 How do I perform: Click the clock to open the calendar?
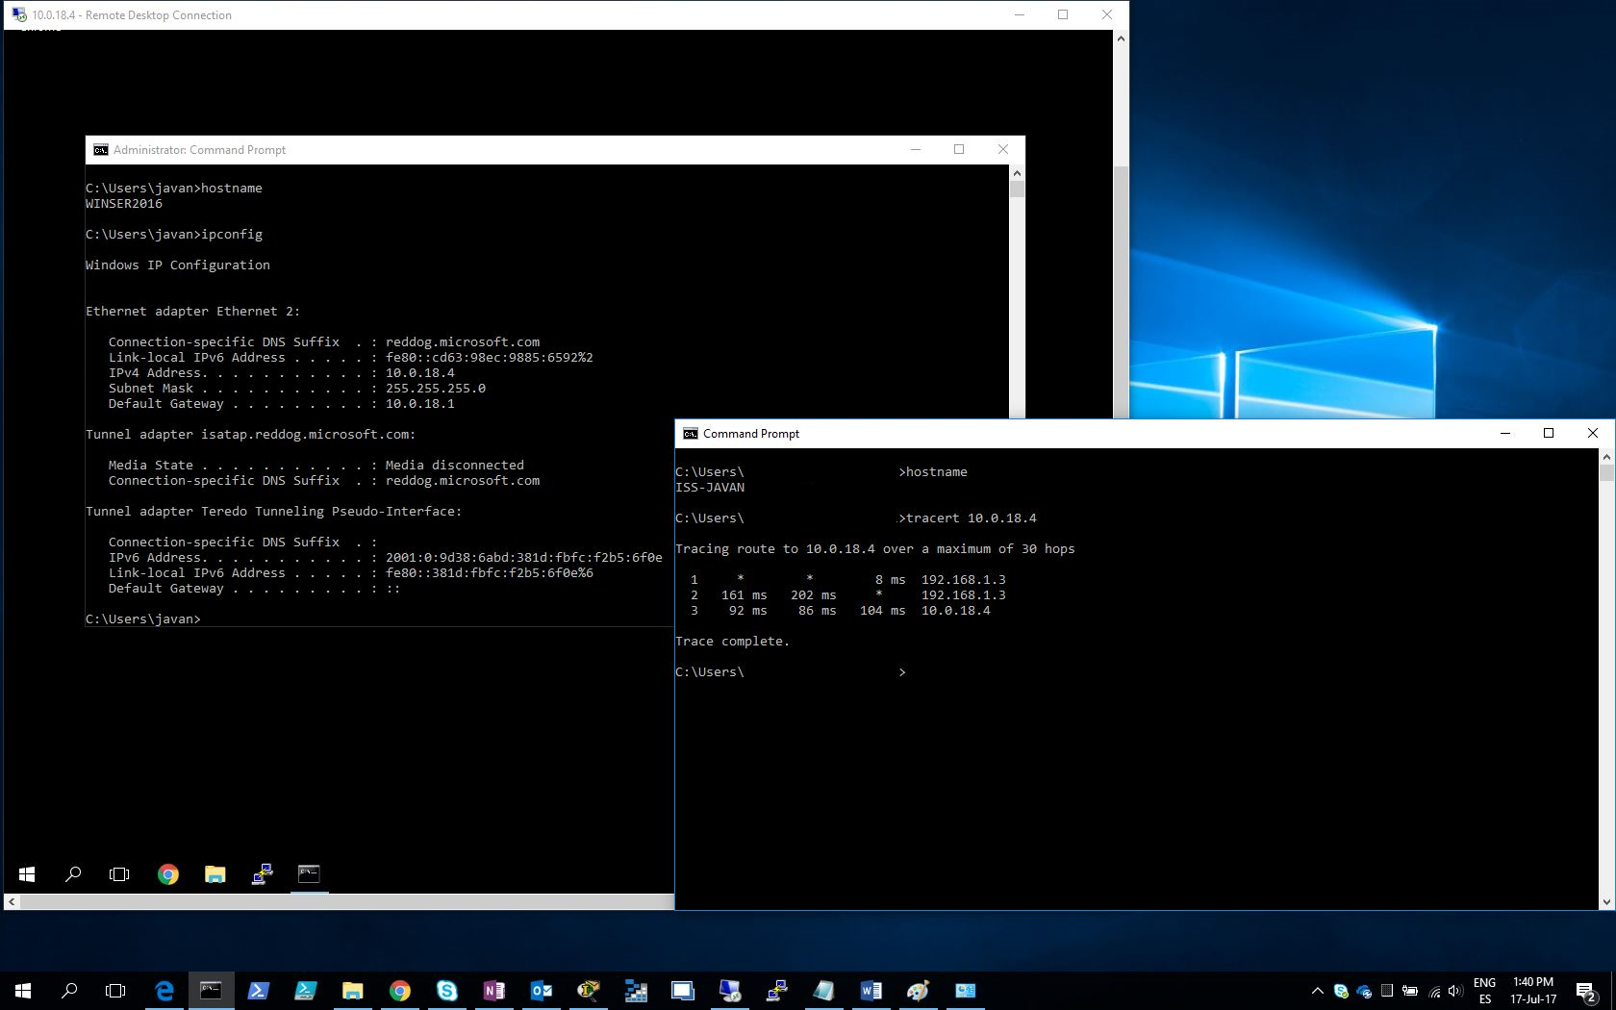tap(1534, 991)
